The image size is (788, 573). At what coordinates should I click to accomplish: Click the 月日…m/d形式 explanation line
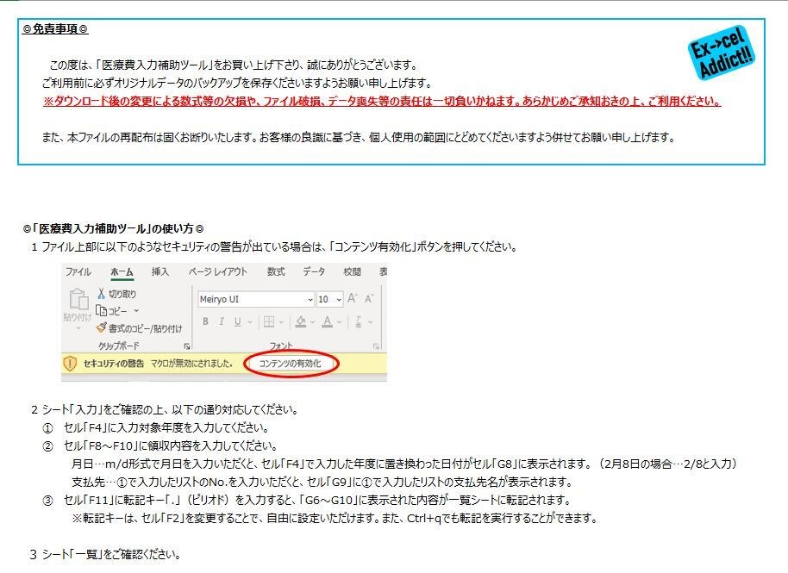404,464
